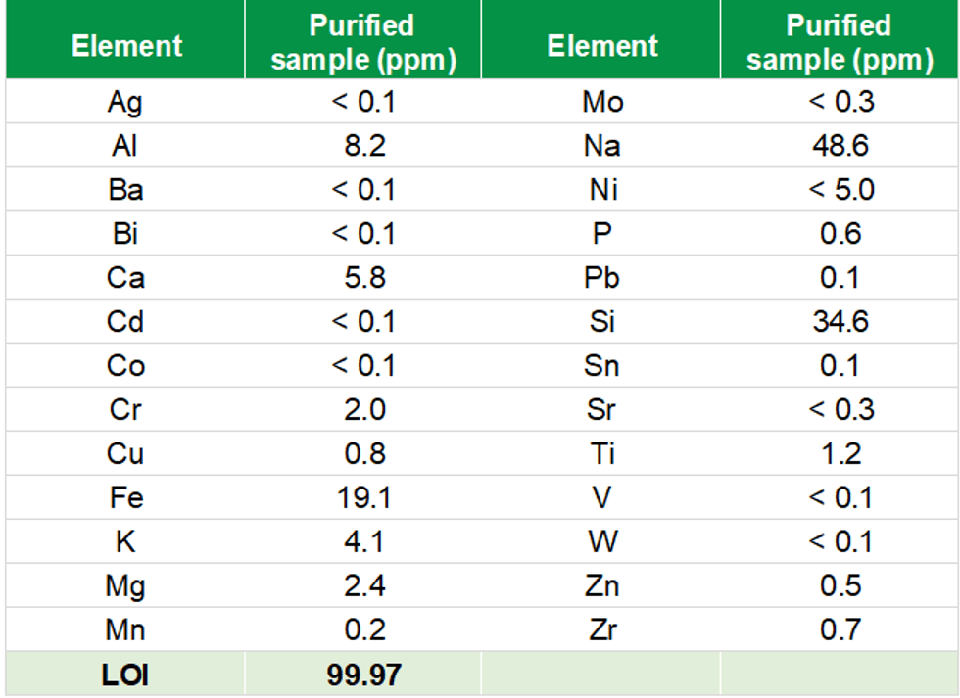This screenshot has width=960, height=698.
Task: Click the second Element column header
Action: pyautogui.click(x=601, y=46)
